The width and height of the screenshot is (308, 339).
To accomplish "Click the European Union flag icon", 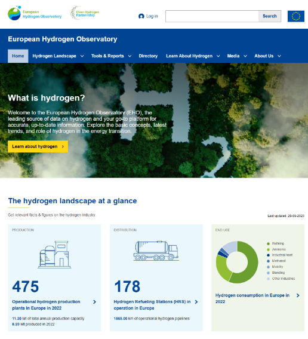I will (296, 16).
